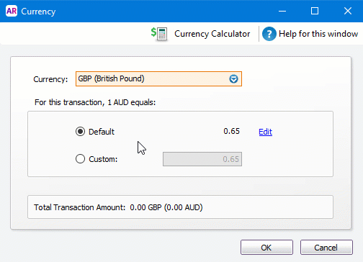This screenshot has width=363, height=262.
Task: Select the Default exchange rate radio button
Action: point(80,132)
